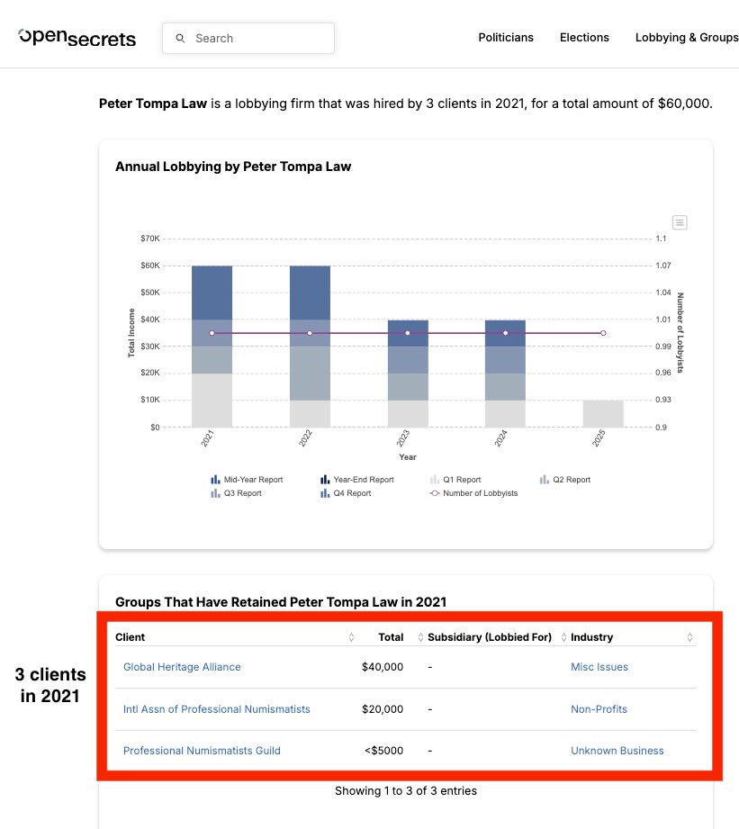
Task: Open the OpenSecrets logo home link
Action: point(77,38)
